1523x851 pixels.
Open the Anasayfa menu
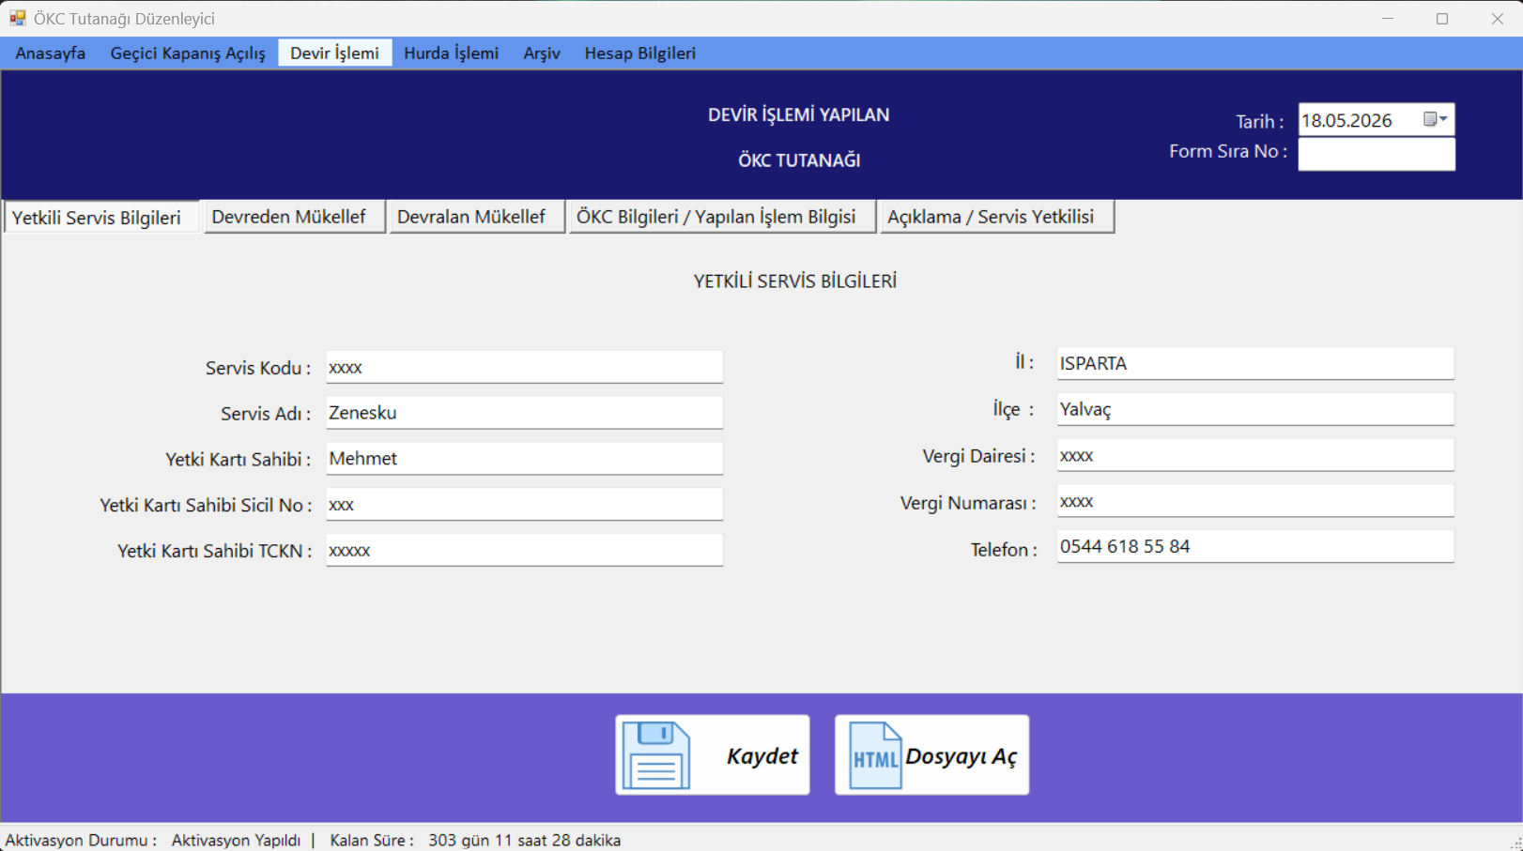(51, 53)
